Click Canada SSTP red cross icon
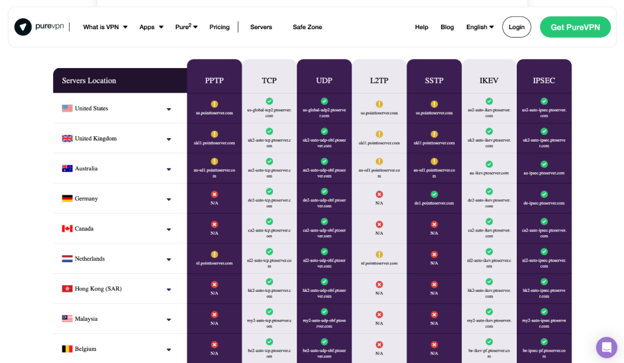 (x=434, y=224)
